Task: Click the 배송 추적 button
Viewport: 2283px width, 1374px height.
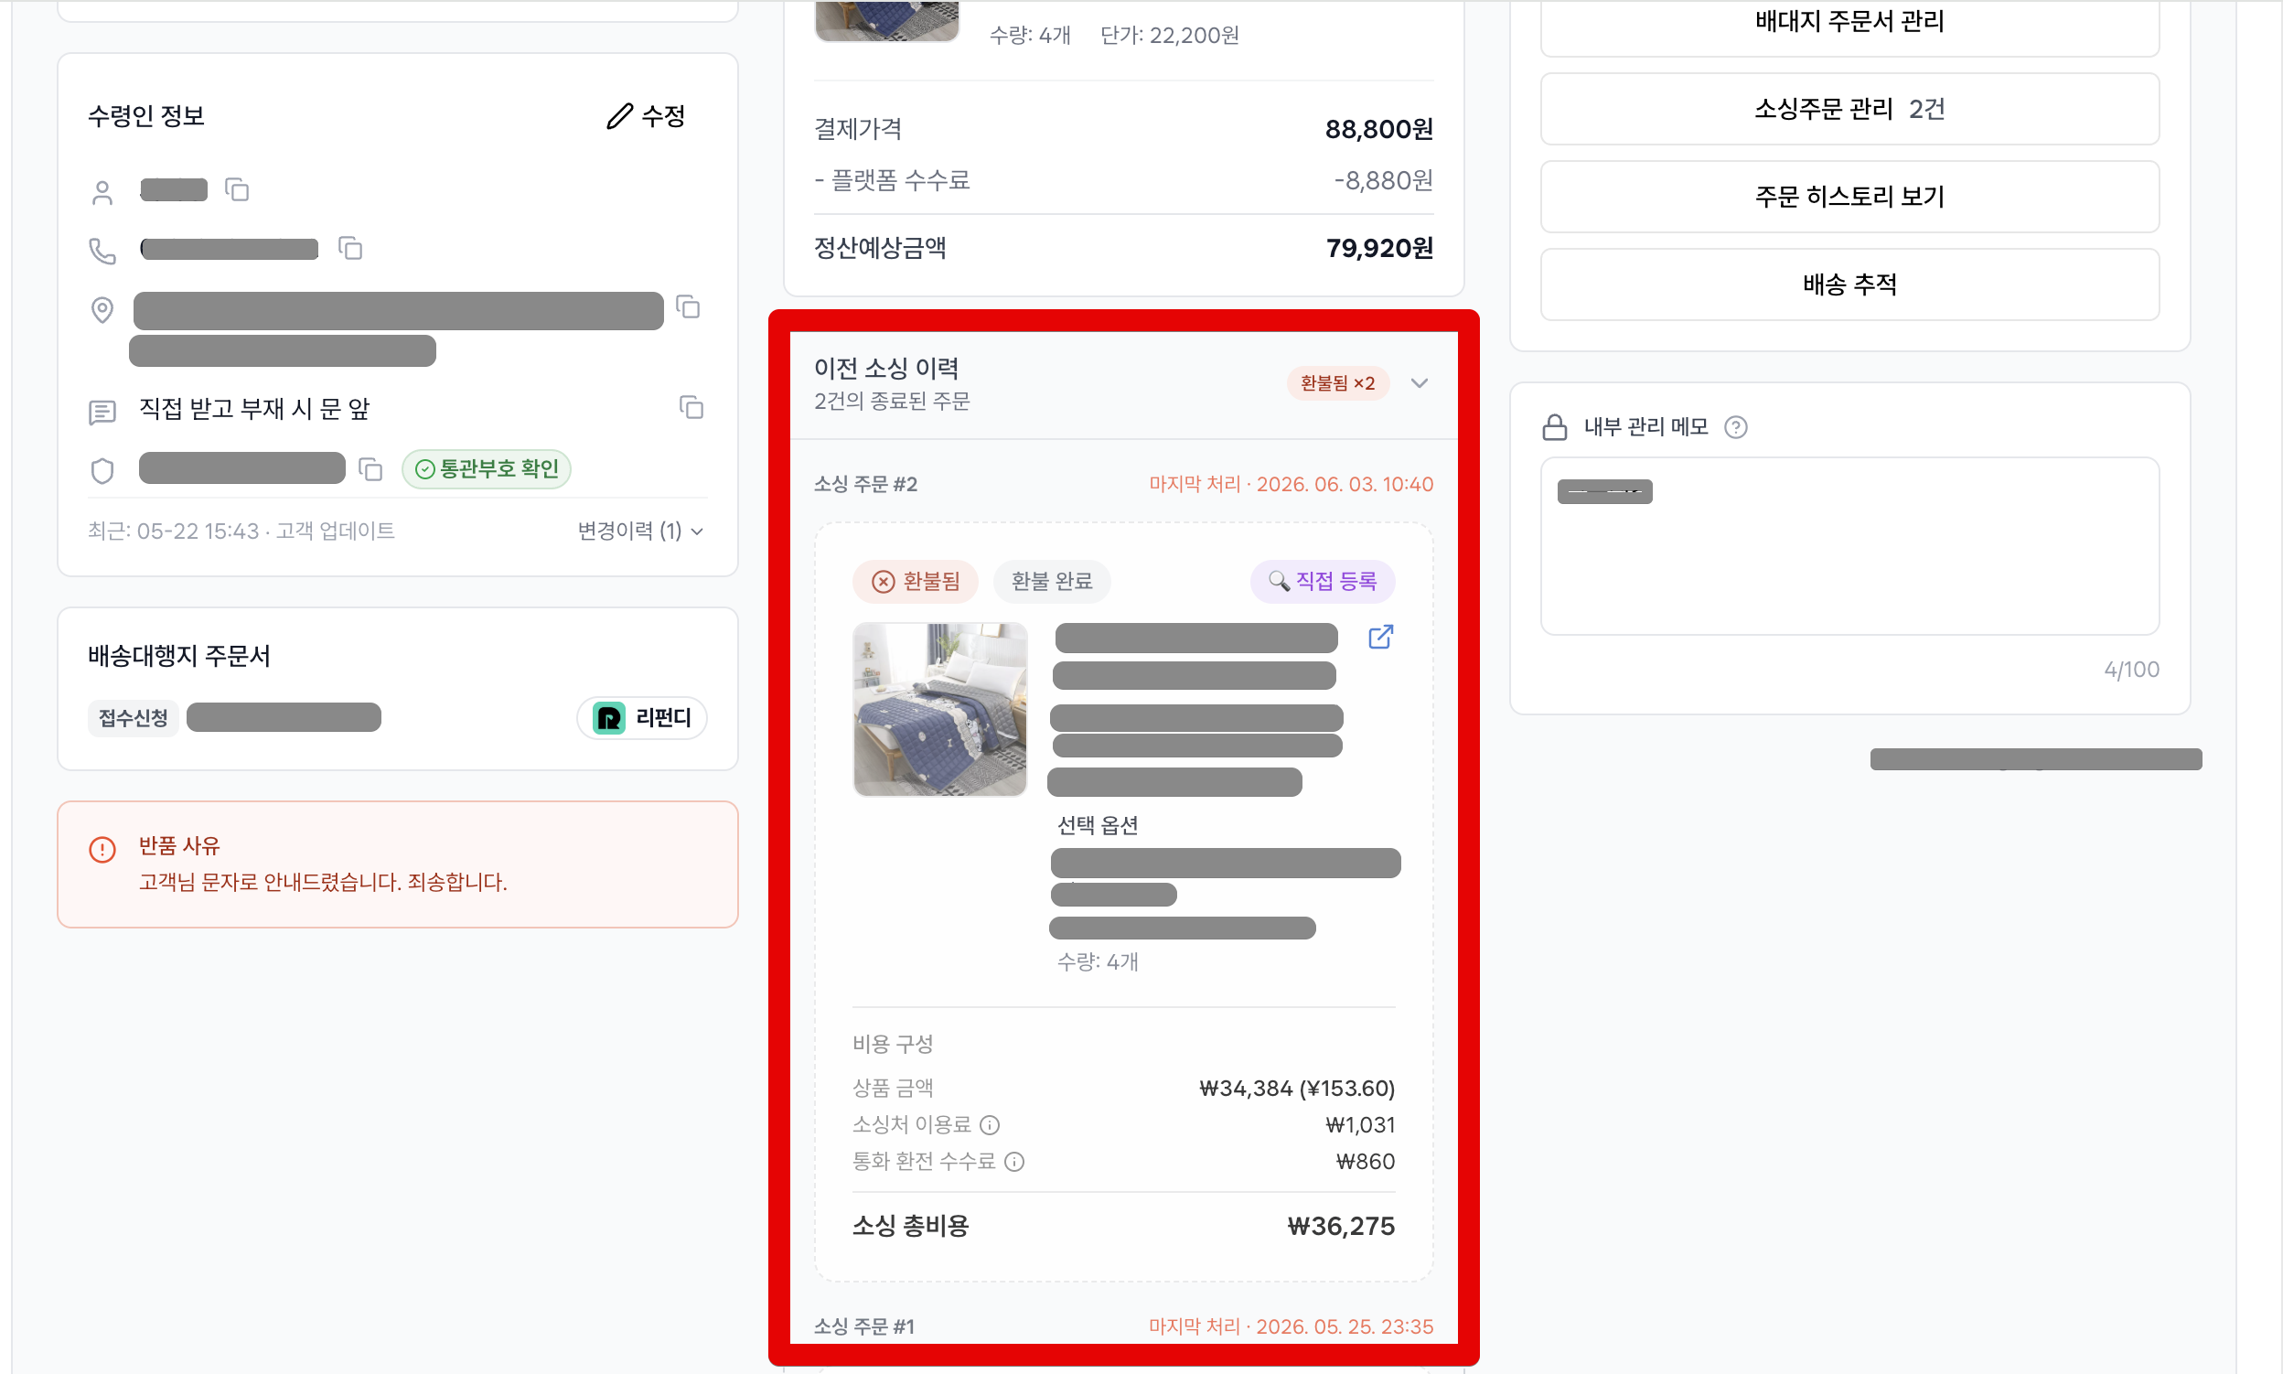Action: coord(1849,284)
